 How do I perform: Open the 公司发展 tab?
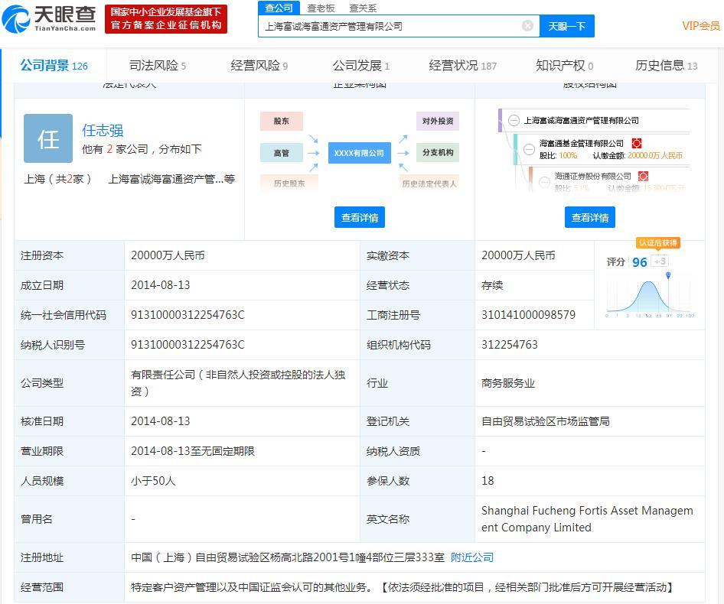tap(361, 66)
